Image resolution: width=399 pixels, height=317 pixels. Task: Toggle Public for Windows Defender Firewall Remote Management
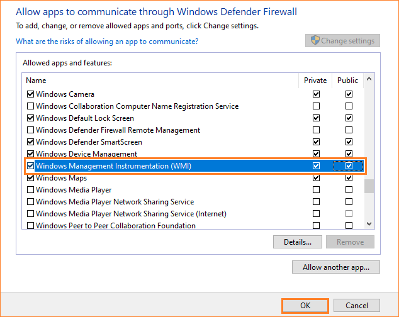349,130
